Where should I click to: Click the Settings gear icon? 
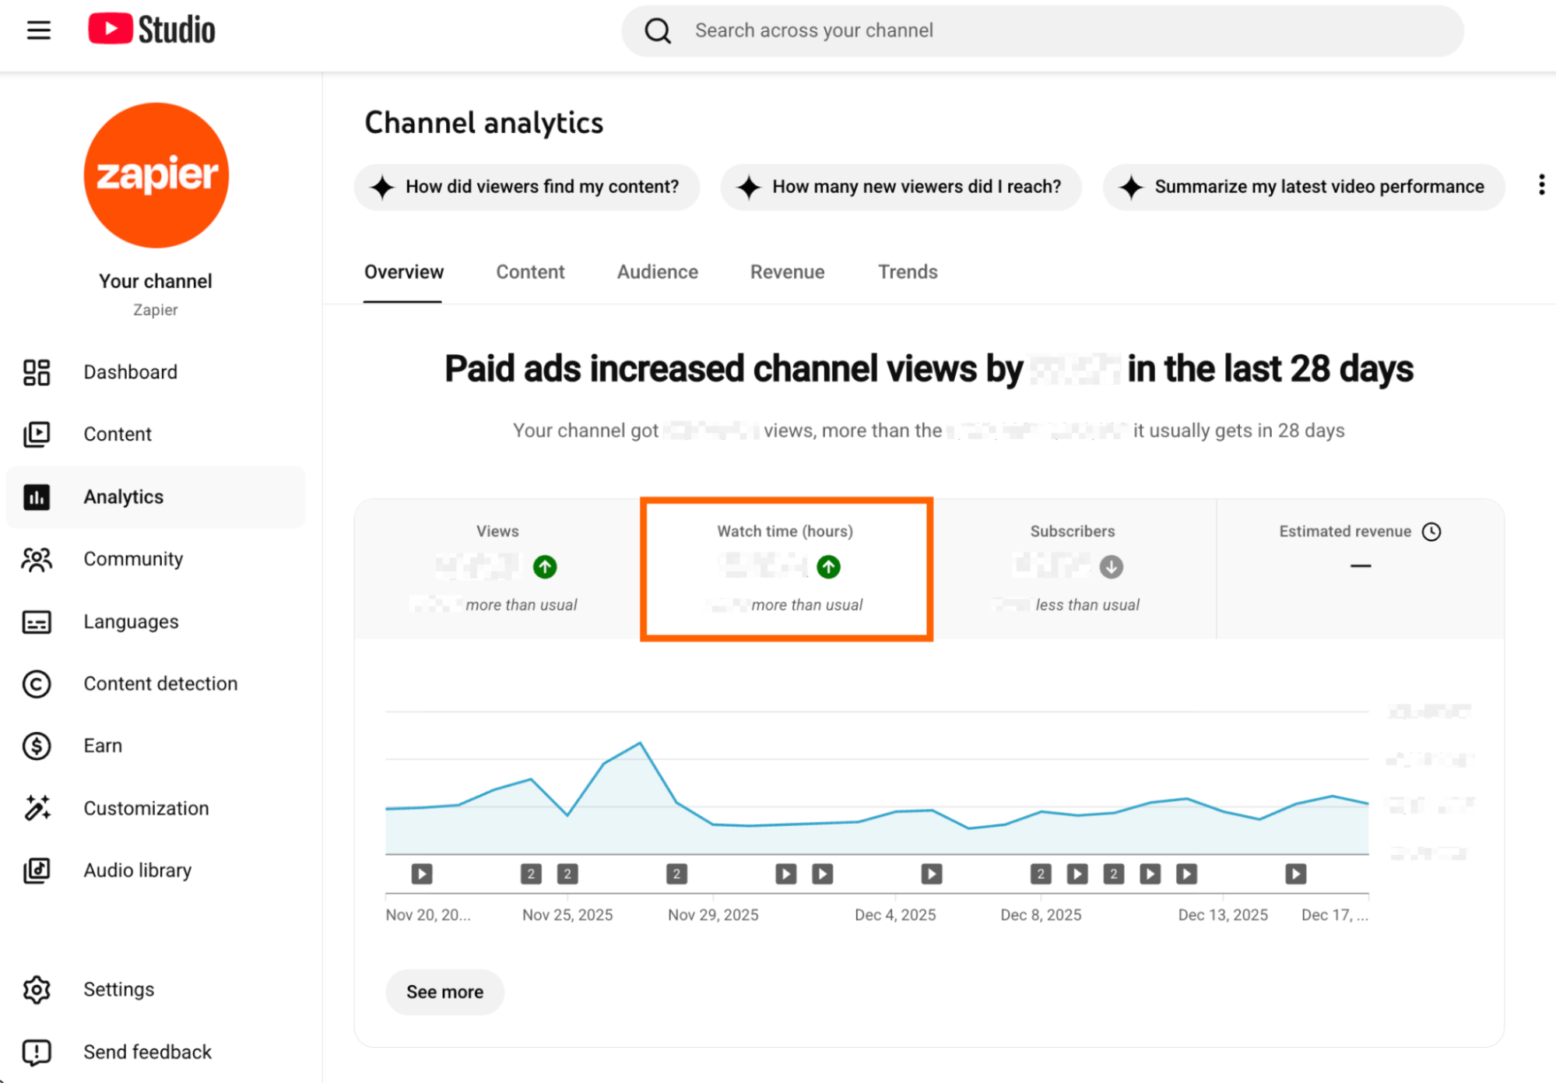[x=36, y=990]
